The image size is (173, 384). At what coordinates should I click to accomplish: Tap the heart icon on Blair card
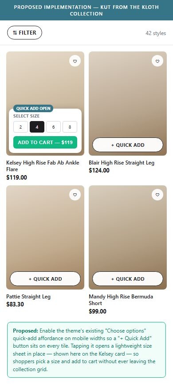(x=157, y=61)
